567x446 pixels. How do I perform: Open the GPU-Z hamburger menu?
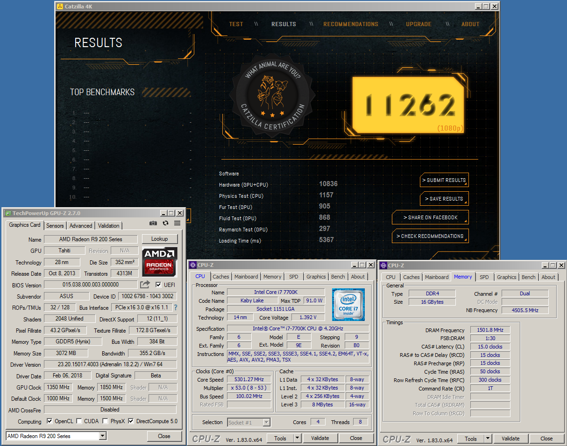(x=177, y=223)
